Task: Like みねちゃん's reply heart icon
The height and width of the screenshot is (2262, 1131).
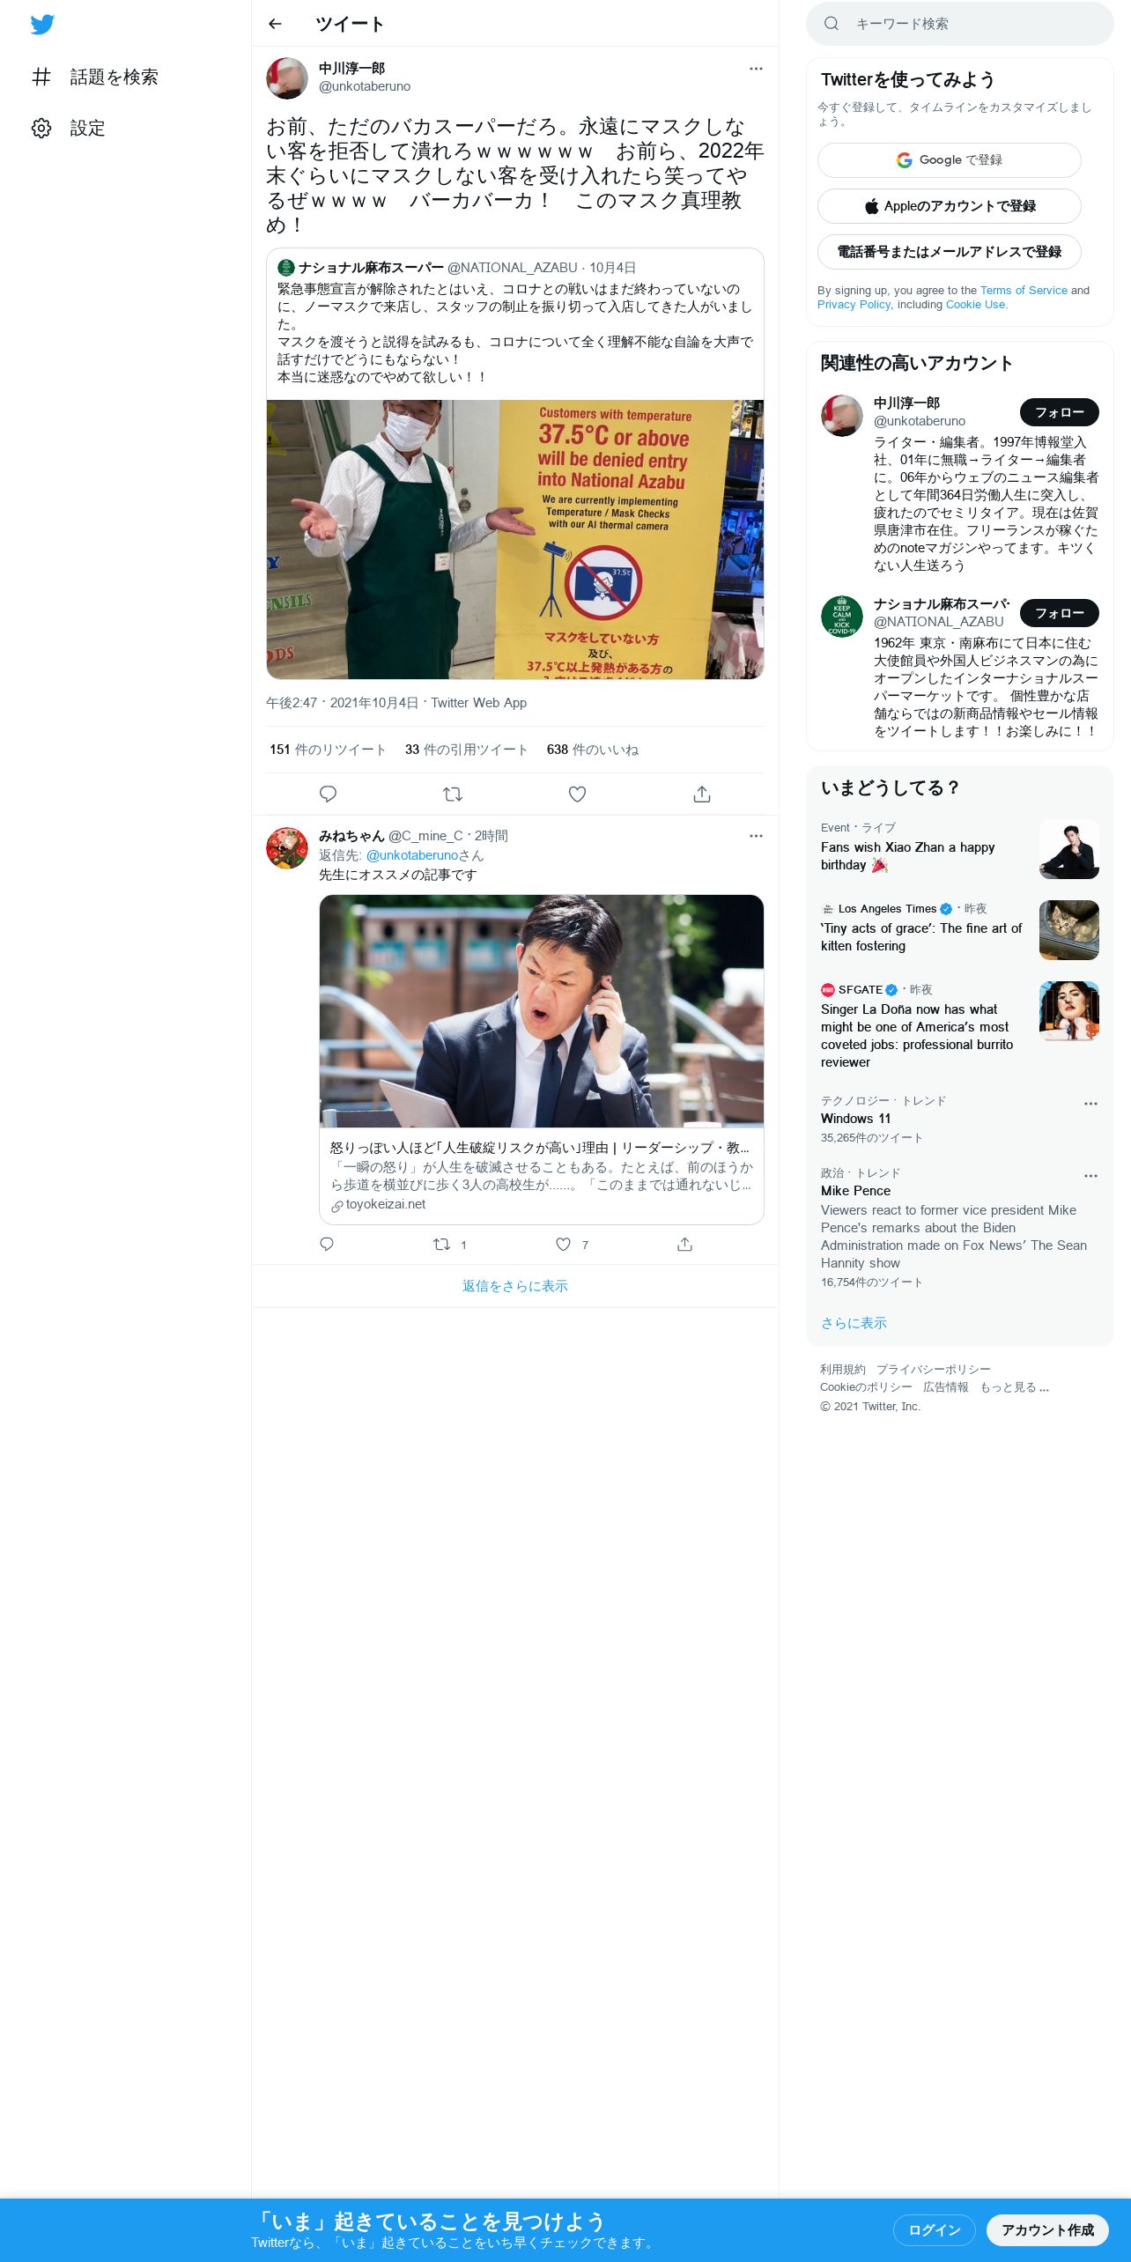Action: click(x=563, y=1244)
